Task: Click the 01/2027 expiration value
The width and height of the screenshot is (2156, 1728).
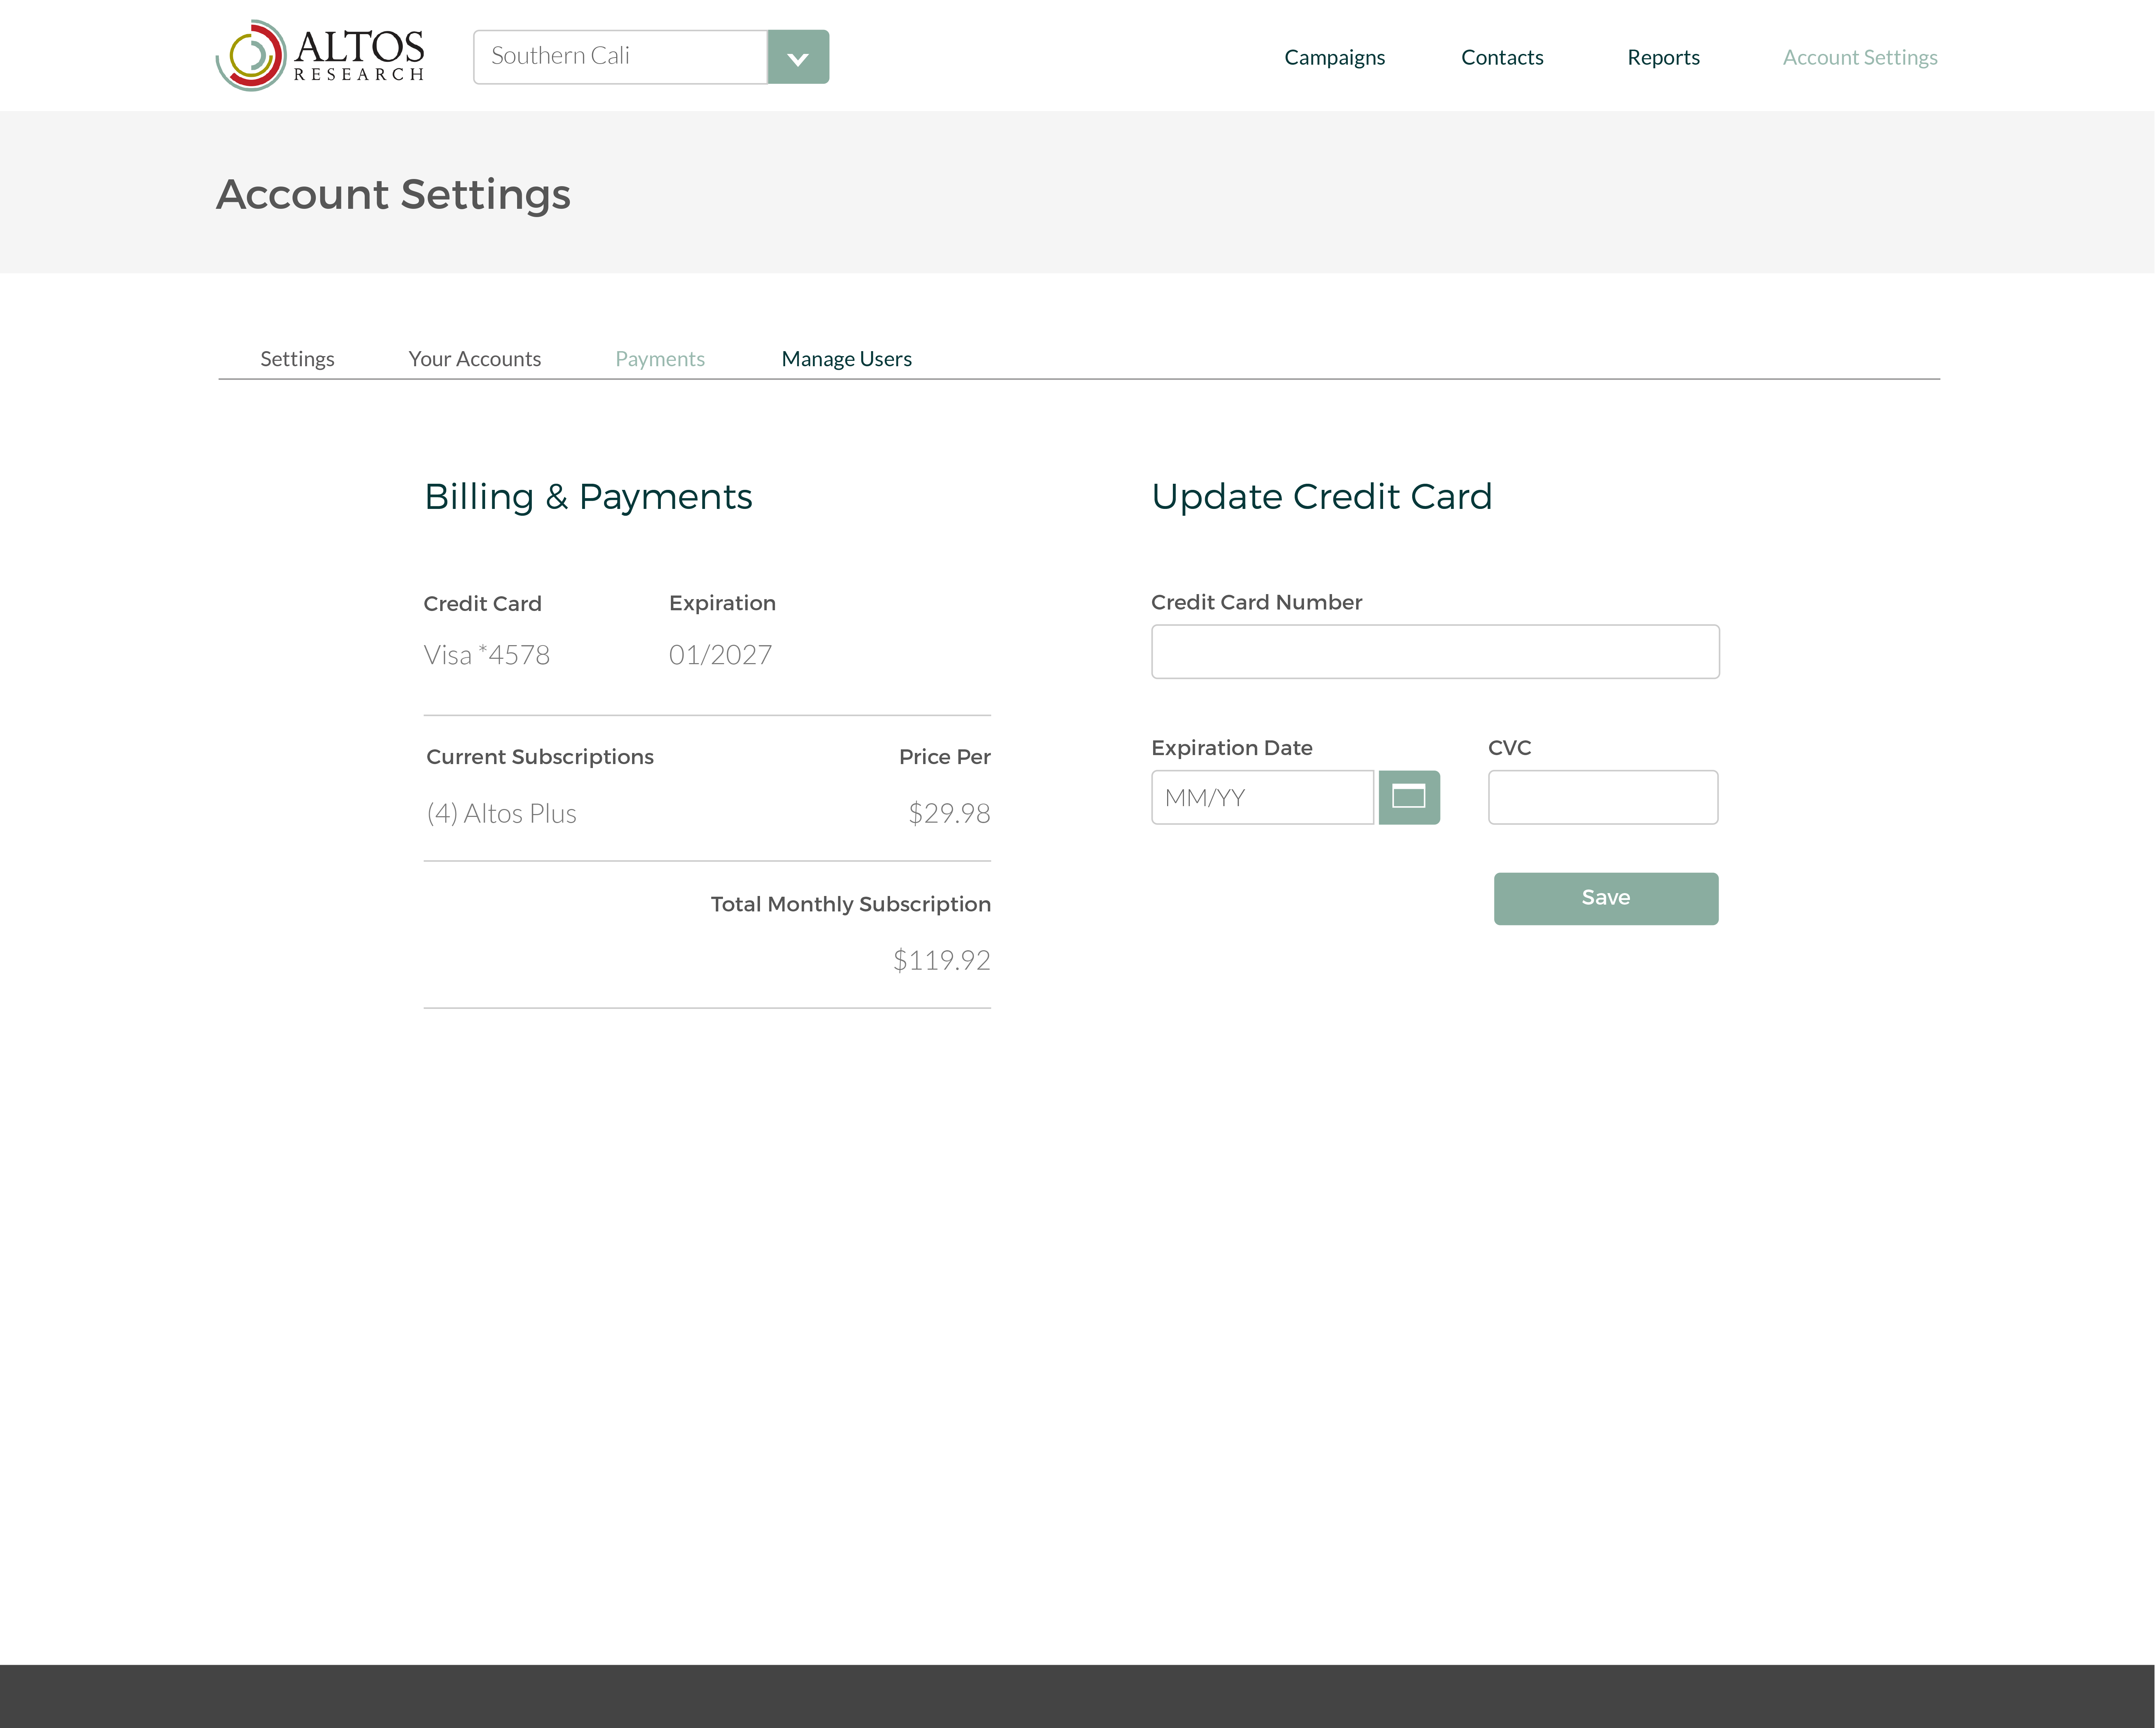Action: pos(720,655)
